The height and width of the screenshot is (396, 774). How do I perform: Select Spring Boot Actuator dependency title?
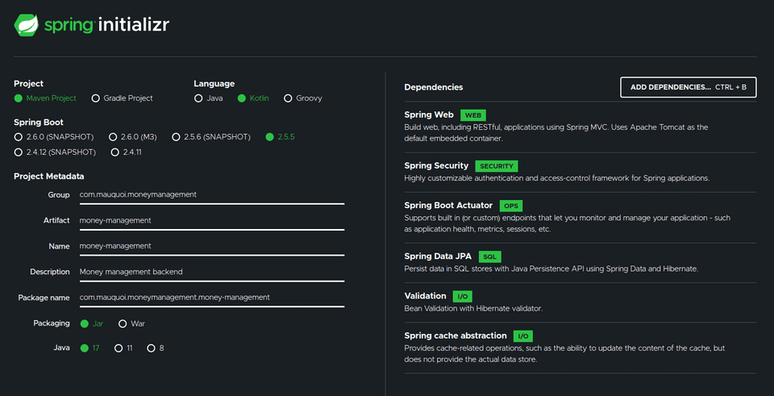point(448,206)
